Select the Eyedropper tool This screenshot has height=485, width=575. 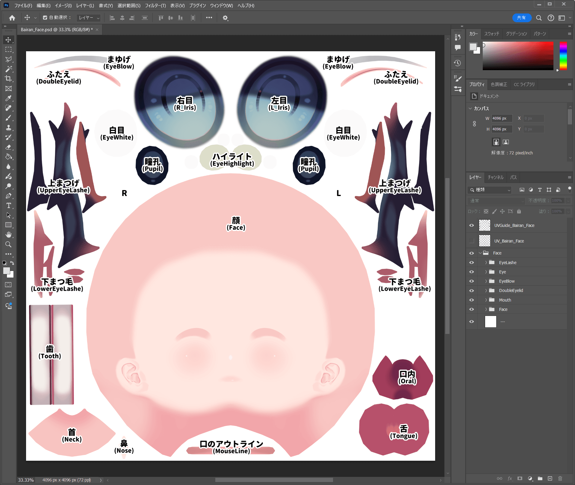pos(8,98)
